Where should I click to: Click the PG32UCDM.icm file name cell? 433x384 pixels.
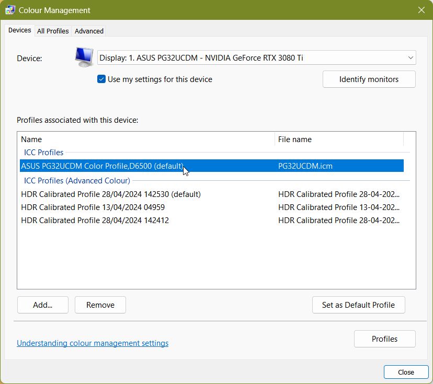pos(305,166)
